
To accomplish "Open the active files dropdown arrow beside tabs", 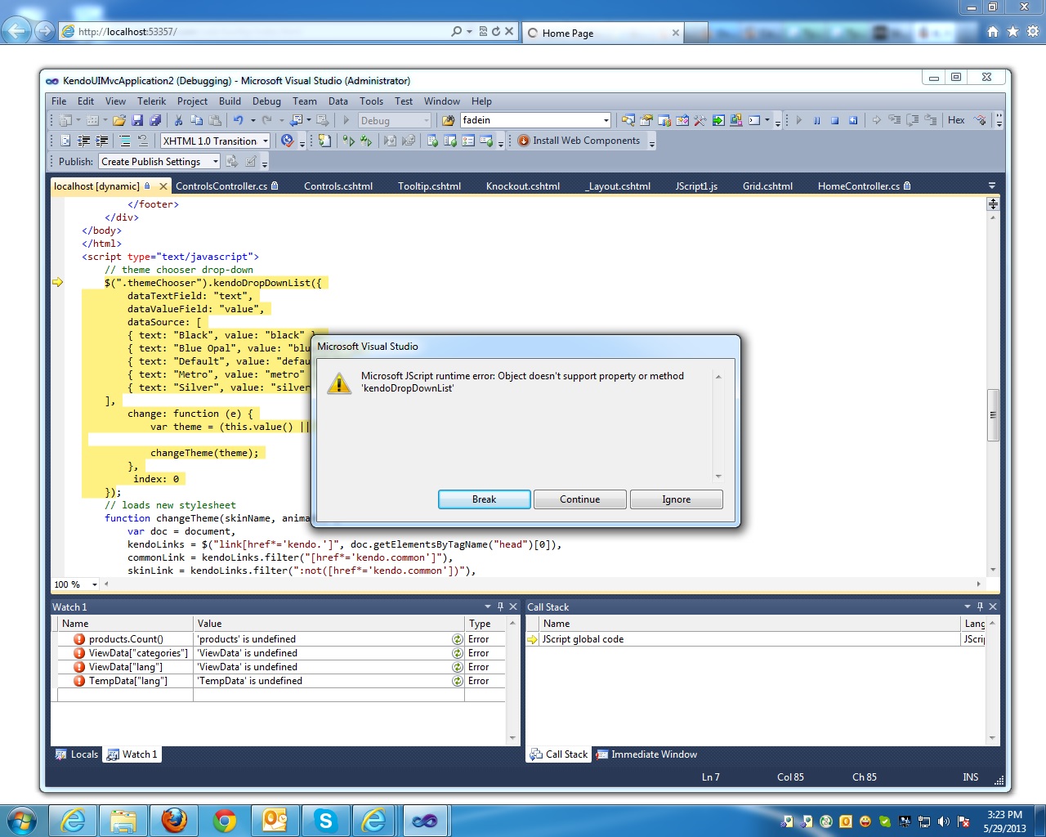I will click(x=992, y=186).
